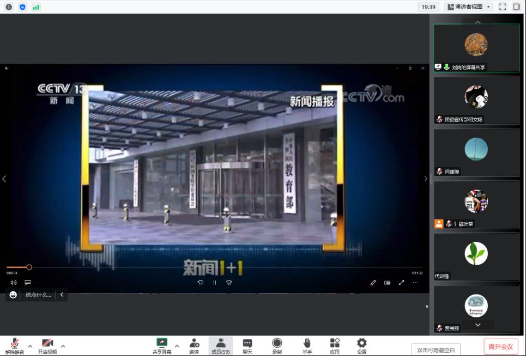
Task: Turn on the camera via 开启视频
Action: (x=47, y=346)
